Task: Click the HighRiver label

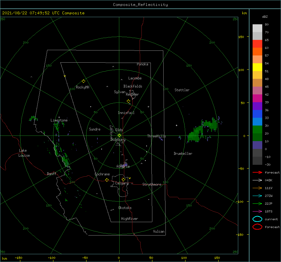Action: pos(130,219)
